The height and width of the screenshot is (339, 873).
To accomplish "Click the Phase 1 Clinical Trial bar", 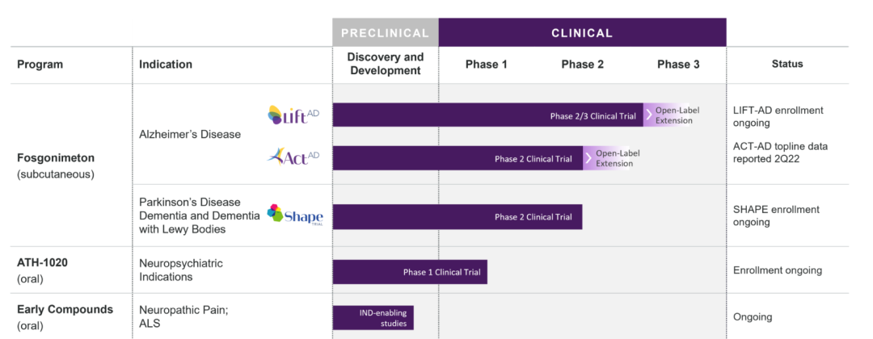I will pyautogui.click(x=410, y=272).
